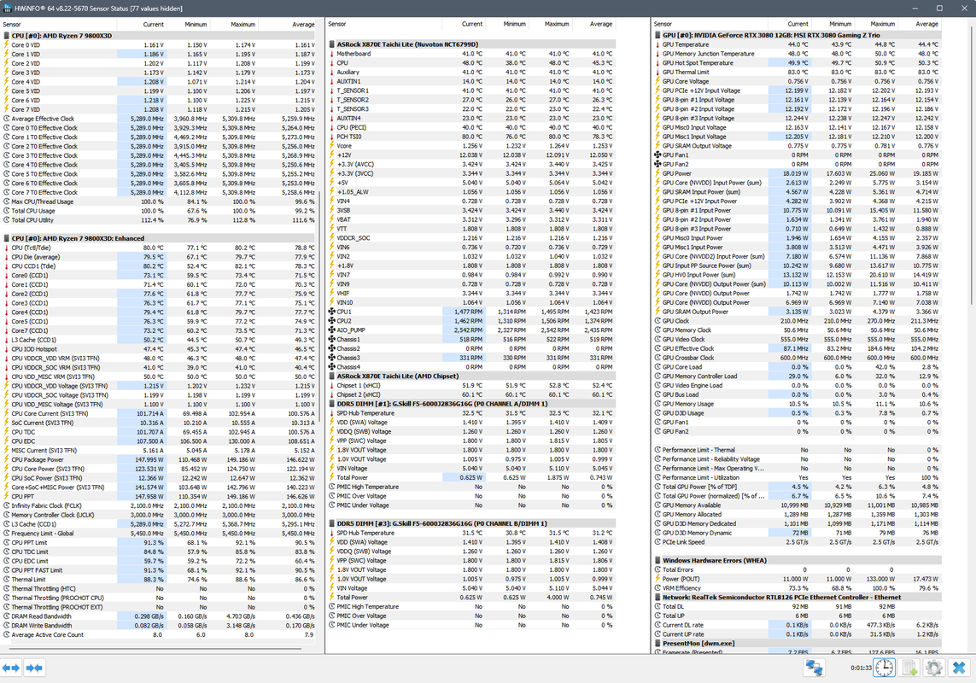Viewport: 976px width, 683px height.
Task: Select the GPU Core Load row
Action: (x=798, y=367)
